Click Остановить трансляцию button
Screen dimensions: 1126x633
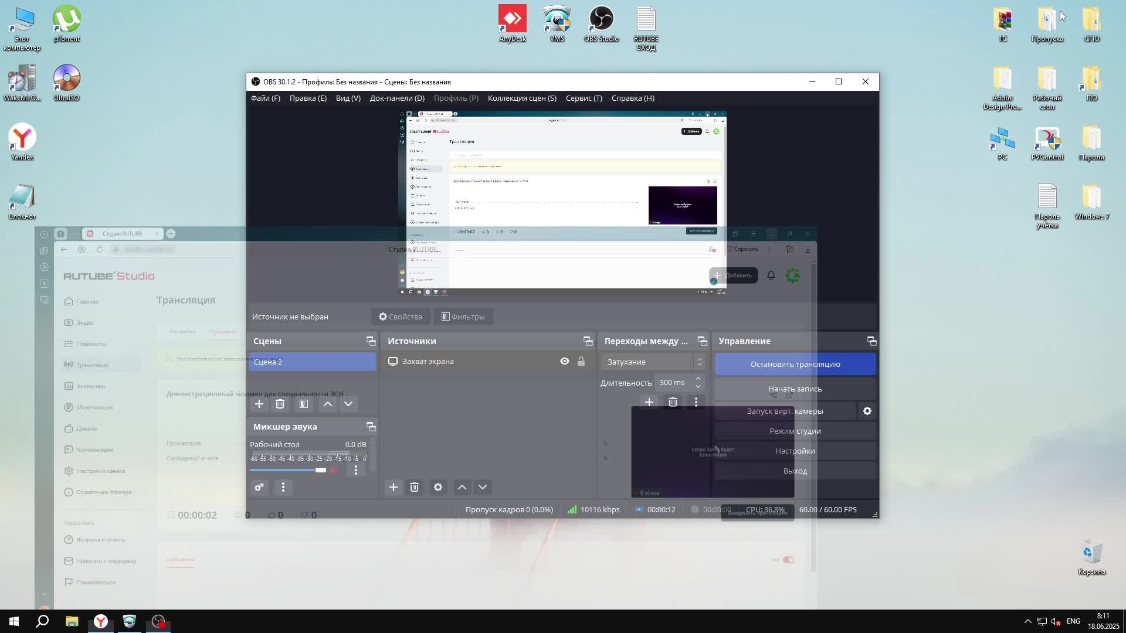(x=795, y=364)
